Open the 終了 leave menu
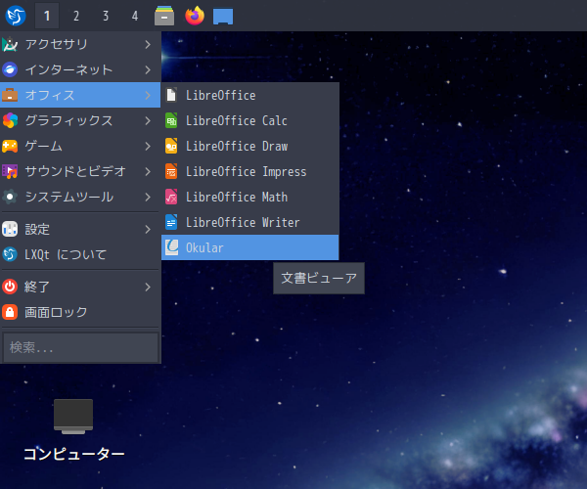This screenshot has height=489, width=587. [80, 287]
